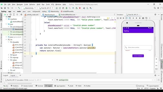
Task: Rotate emulator right icon
Action: (130, 18)
